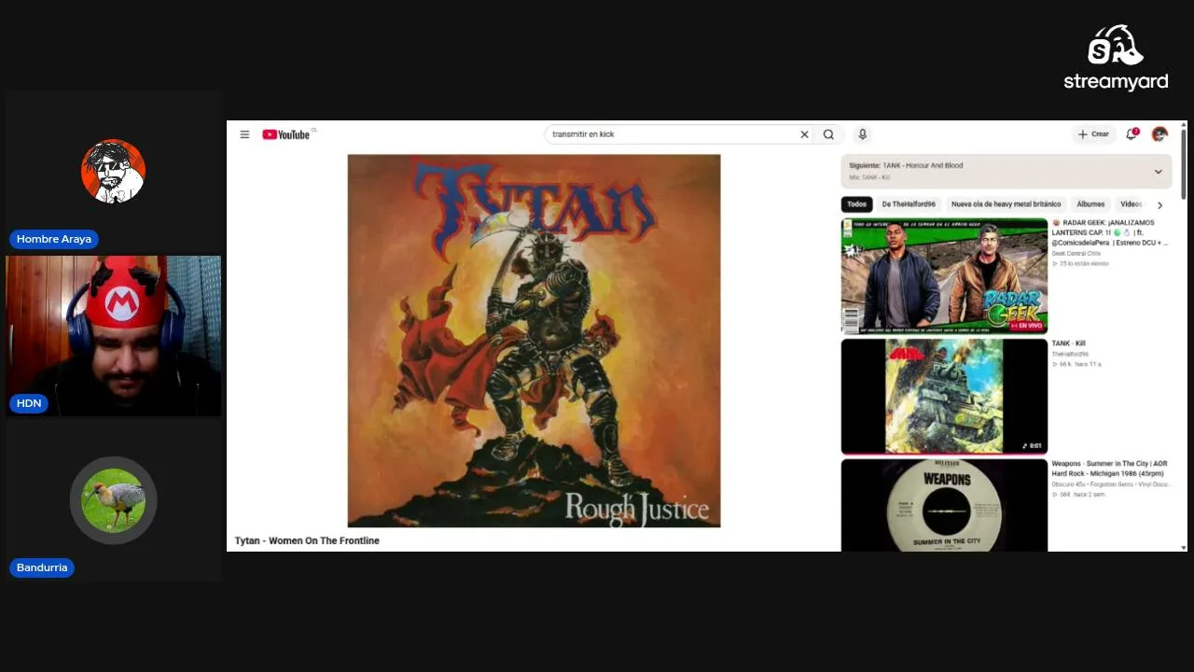This screenshot has width=1194, height=672.
Task: Open the Weapons Summer In The City thumbnail
Action: pyautogui.click(x=944, y=505)
